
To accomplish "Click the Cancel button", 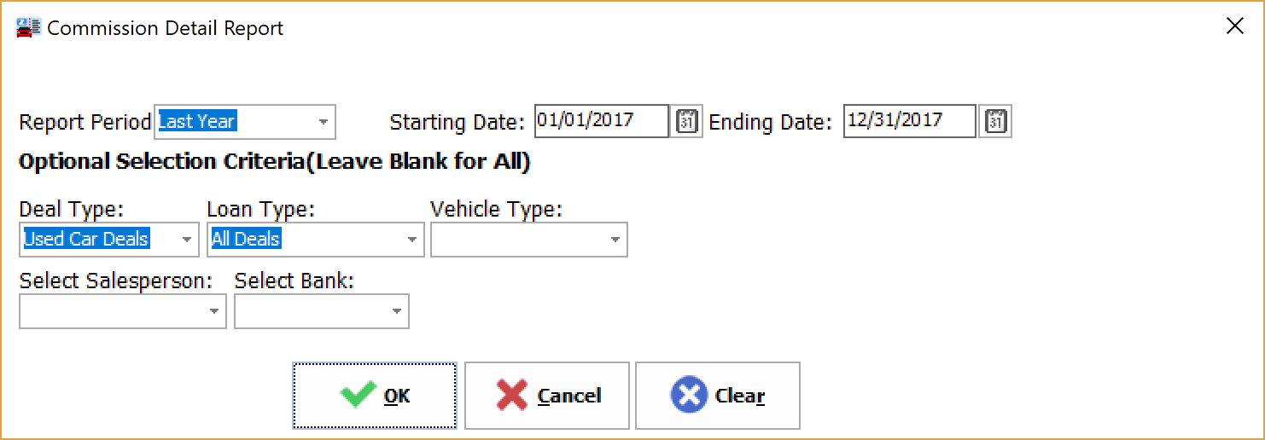I will (x=546, y=396).
